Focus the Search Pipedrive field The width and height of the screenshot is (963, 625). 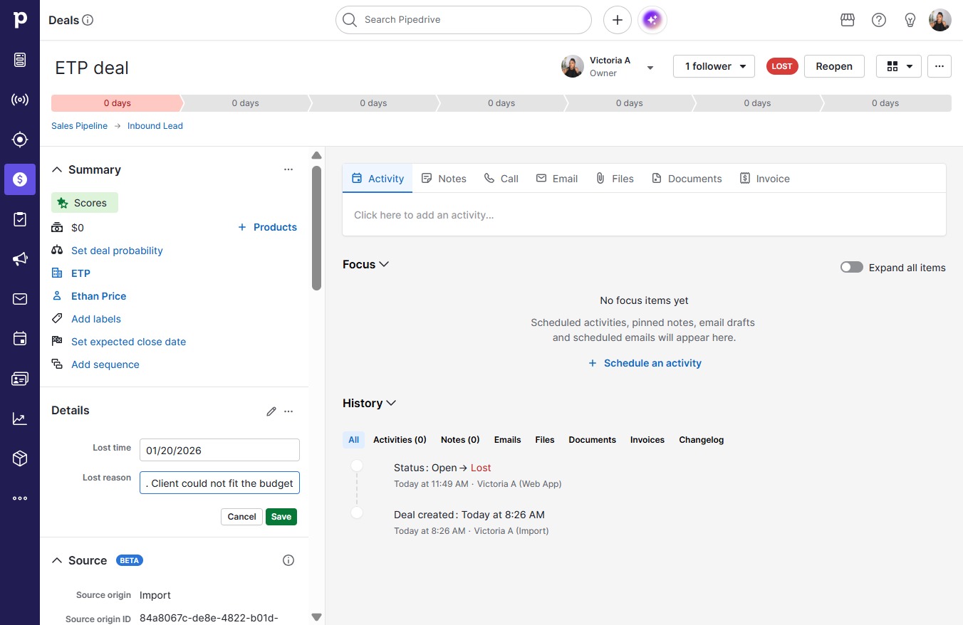tap(464, 20)
